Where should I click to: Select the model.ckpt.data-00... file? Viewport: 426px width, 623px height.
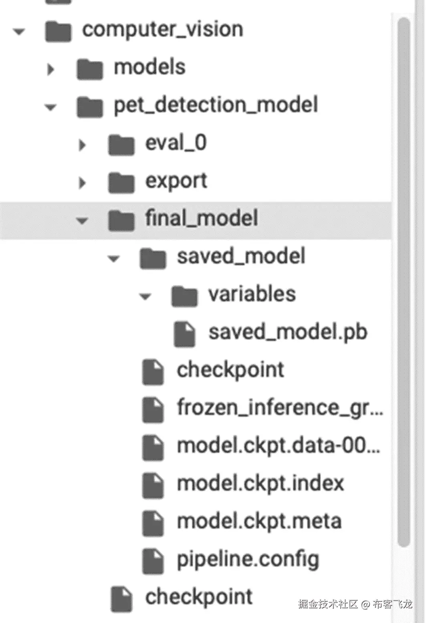point(278,446)
